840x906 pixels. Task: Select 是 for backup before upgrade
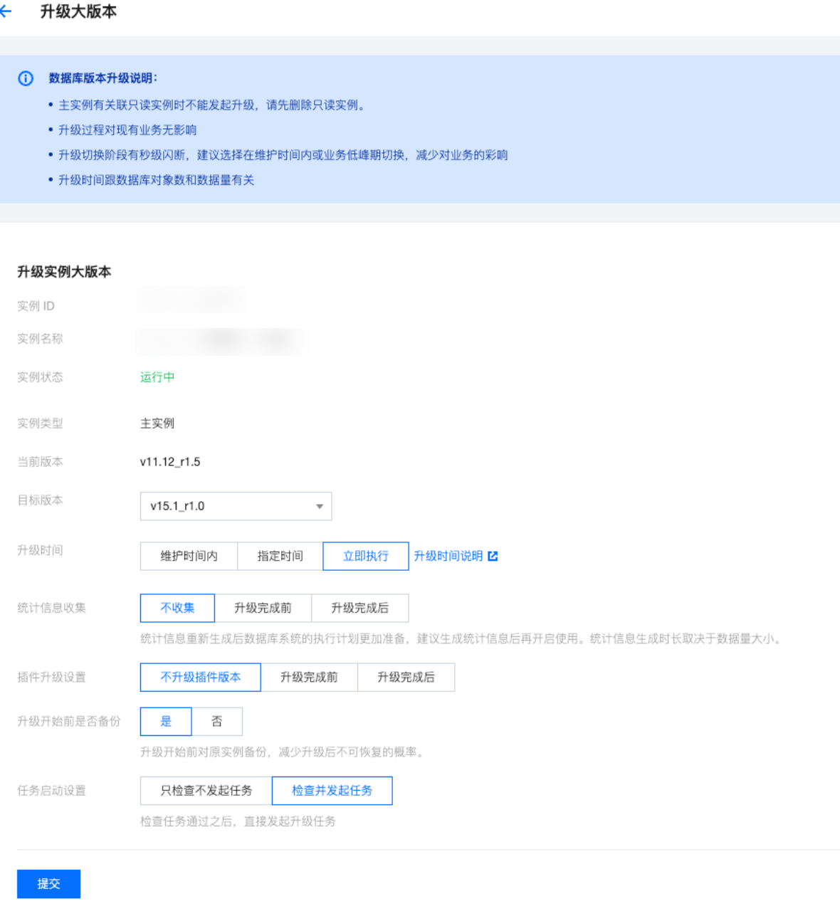coord(166,721)
